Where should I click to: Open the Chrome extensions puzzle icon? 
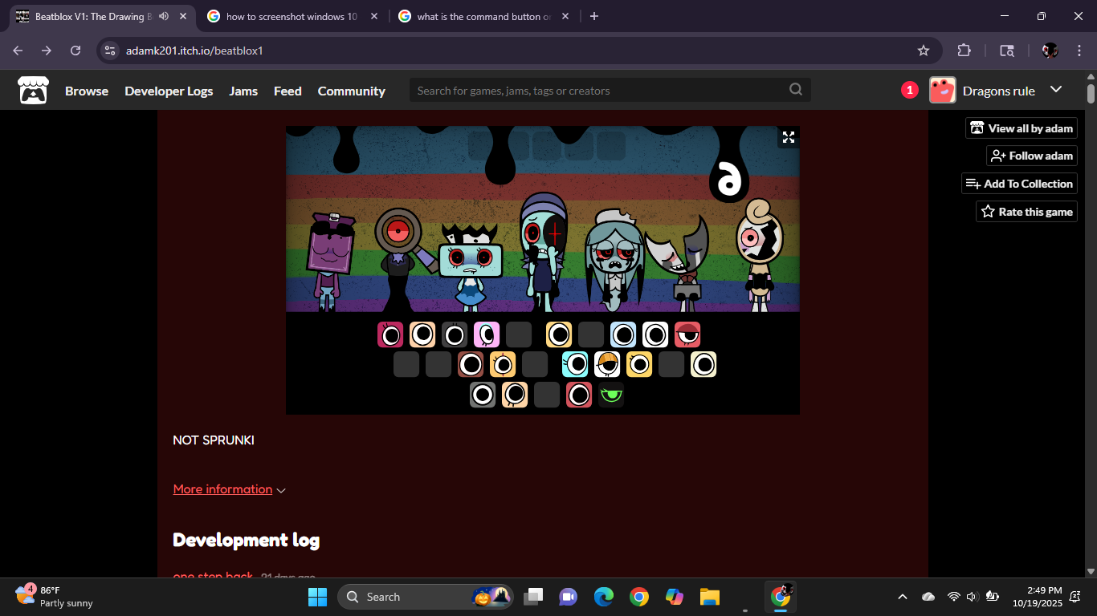pyautogui.click(x=964, y=51)
